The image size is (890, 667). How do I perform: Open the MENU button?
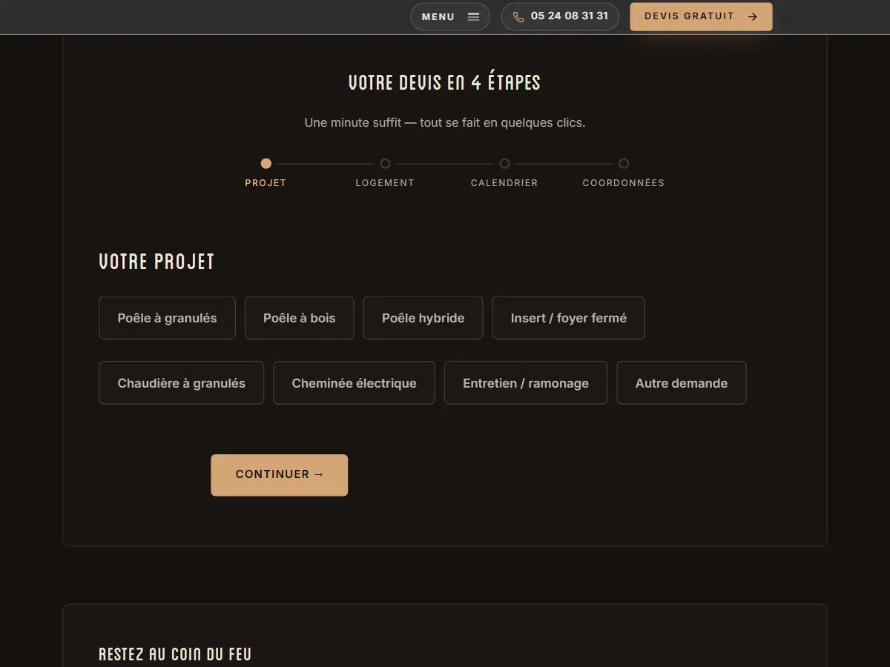[450, 16]
